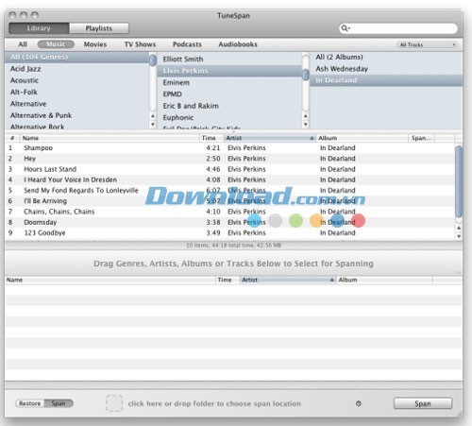The width and height of the screenshot is (472, 426).
Task: Click the Time column header in tracks
Action: pyautogui.click(x=211, y=138)
